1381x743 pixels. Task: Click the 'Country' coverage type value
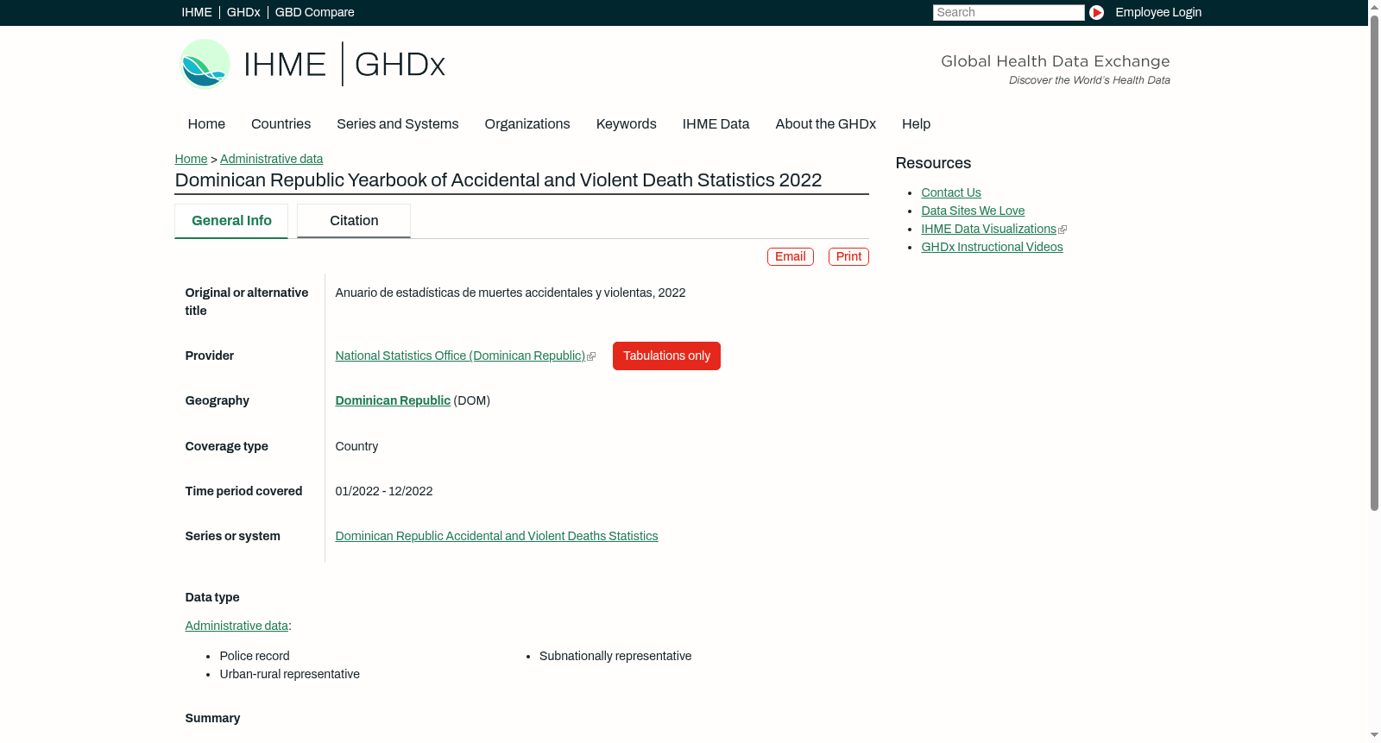click(x=356, y=446)
